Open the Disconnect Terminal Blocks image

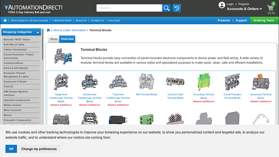coord(261,82)
